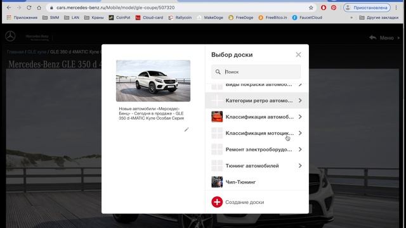Click the Mercedes-Benz star logo
The height and width of the screenshot is (228, 406).
click(10, 37)
